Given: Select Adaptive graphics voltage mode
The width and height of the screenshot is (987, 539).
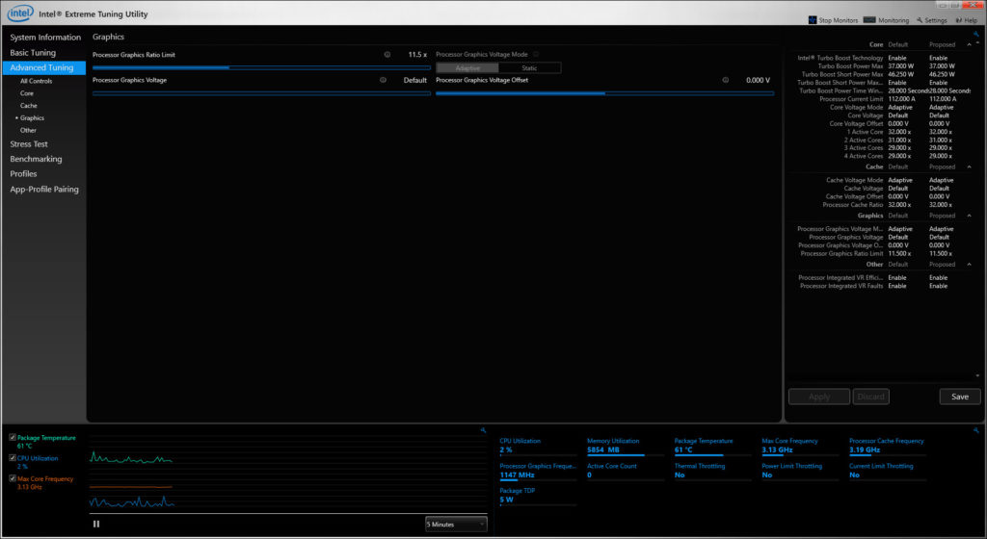Looking at the screenshot, I should pyautogui.click(x=467, y=67).
